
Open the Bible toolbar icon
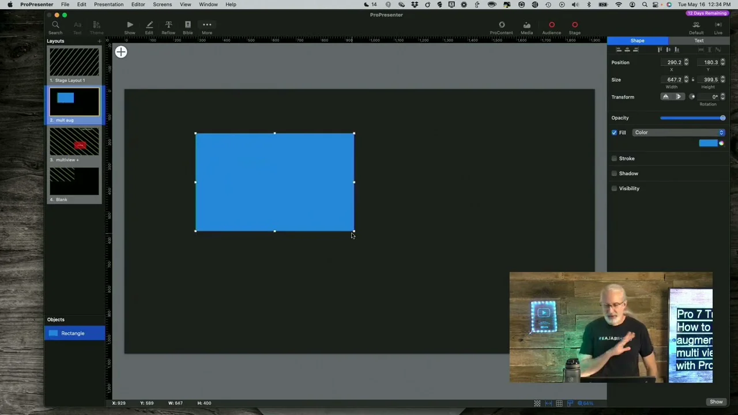pos(187,27)
